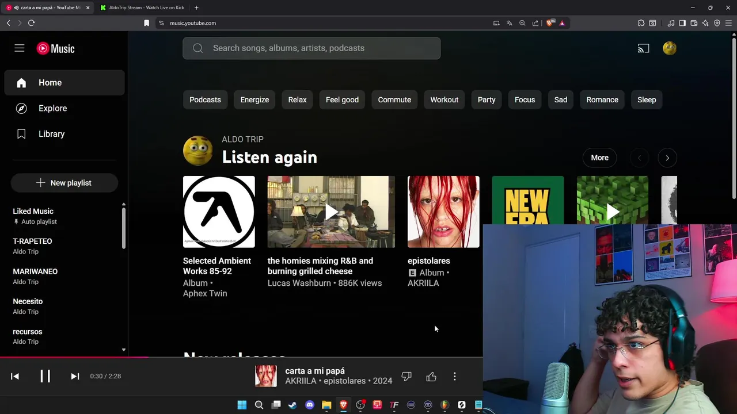Select the Workout chip
This screenshot has width=737, height=414.
point(445,100)
